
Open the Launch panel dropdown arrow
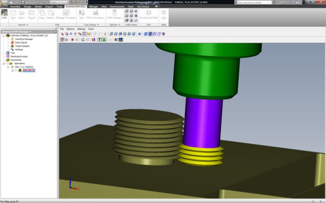coord(27,25)
